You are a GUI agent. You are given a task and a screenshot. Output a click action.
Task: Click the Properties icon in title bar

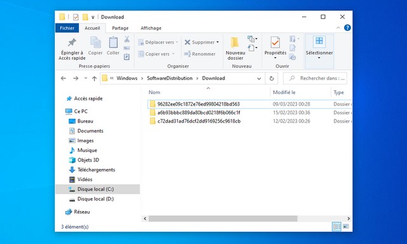[76, 17]
